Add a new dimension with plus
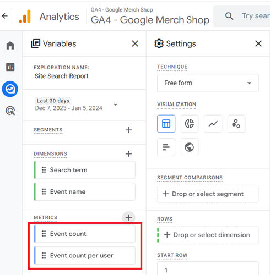The image size is (270, 275). [128, 153]
